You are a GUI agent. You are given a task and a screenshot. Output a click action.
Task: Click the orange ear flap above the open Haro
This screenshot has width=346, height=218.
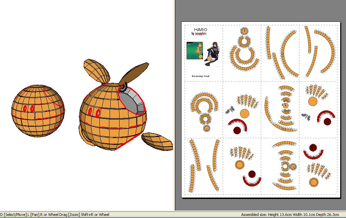(x=97, y=70)
